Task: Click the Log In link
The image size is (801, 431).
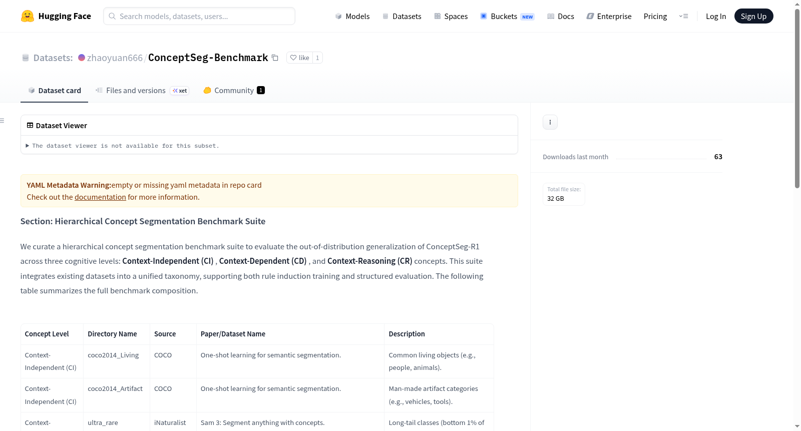Action: (x=716, y=16)
